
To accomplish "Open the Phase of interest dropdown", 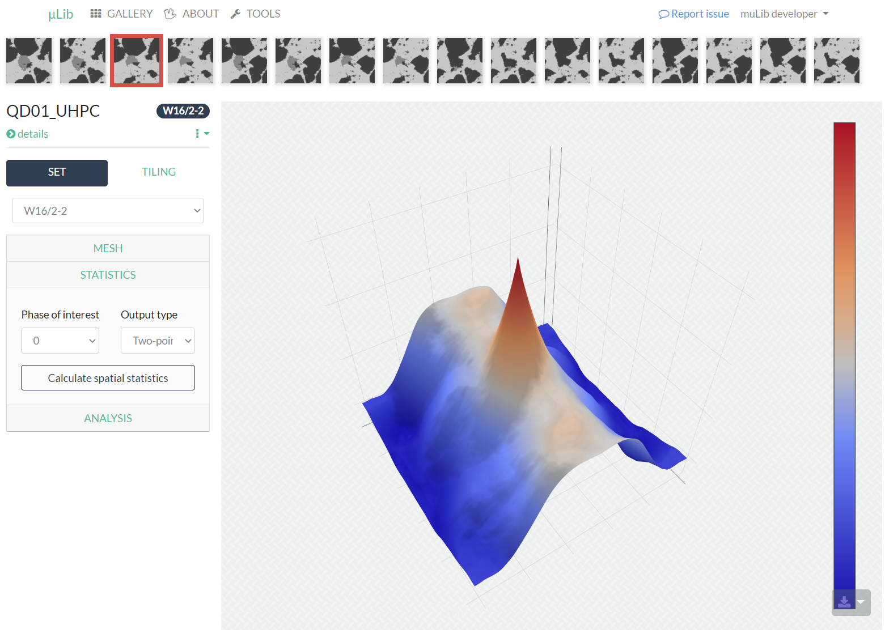I will [60, 341].
